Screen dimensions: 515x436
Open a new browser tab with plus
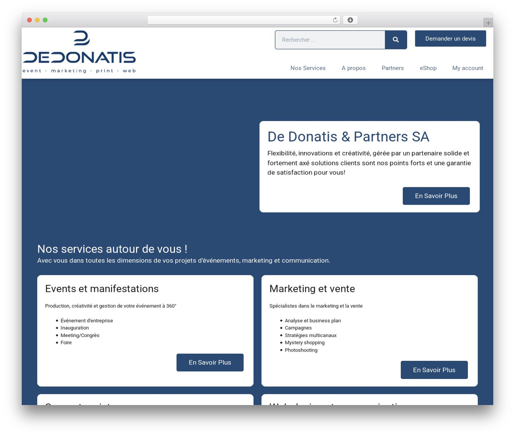pos(488,23)
